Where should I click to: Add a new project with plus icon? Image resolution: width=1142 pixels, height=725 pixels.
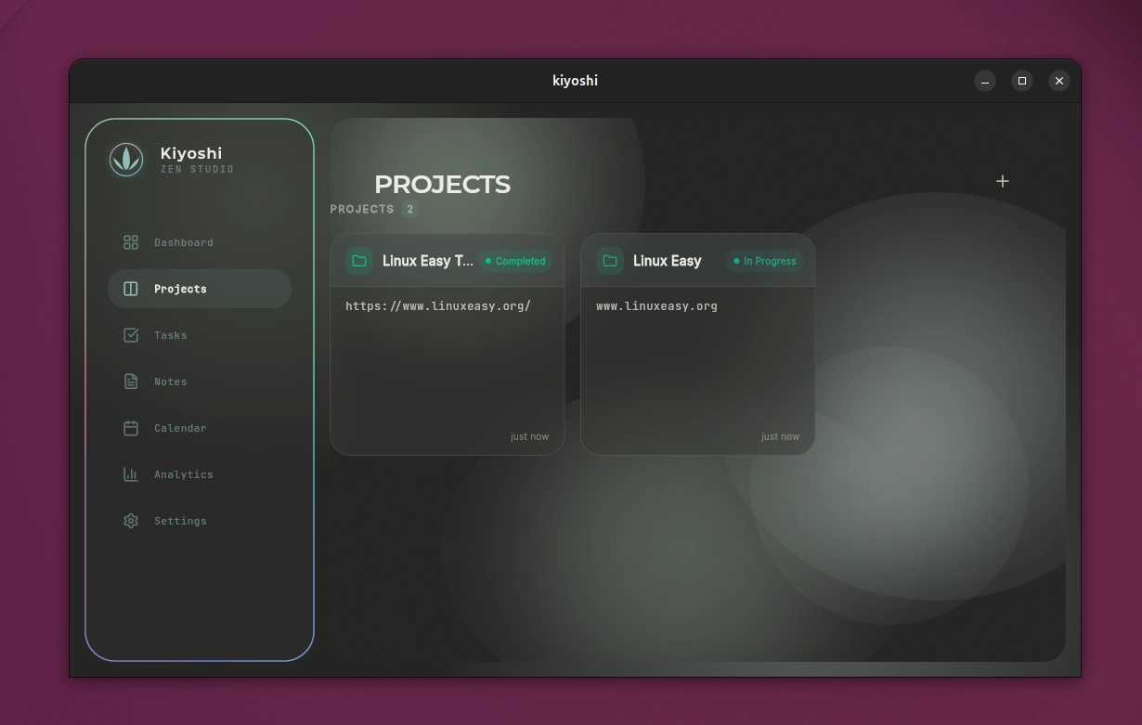coord(1003,181)
